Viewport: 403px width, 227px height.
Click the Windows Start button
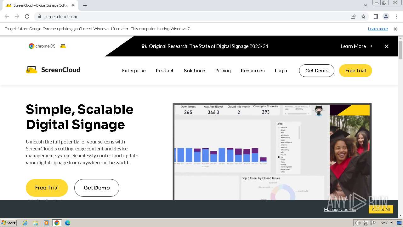click(x=9, y=223)
